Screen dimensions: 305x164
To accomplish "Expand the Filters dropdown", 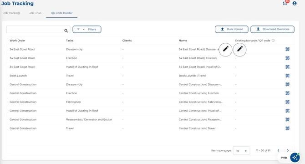I will 87,29.
